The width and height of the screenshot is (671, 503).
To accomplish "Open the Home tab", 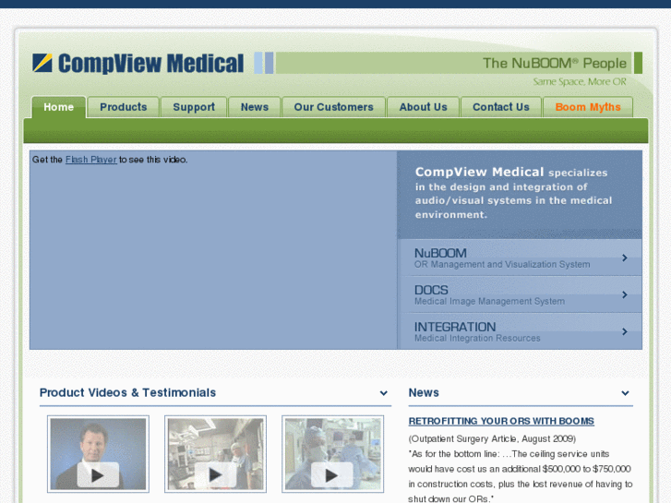I will (x=59, y=107).
